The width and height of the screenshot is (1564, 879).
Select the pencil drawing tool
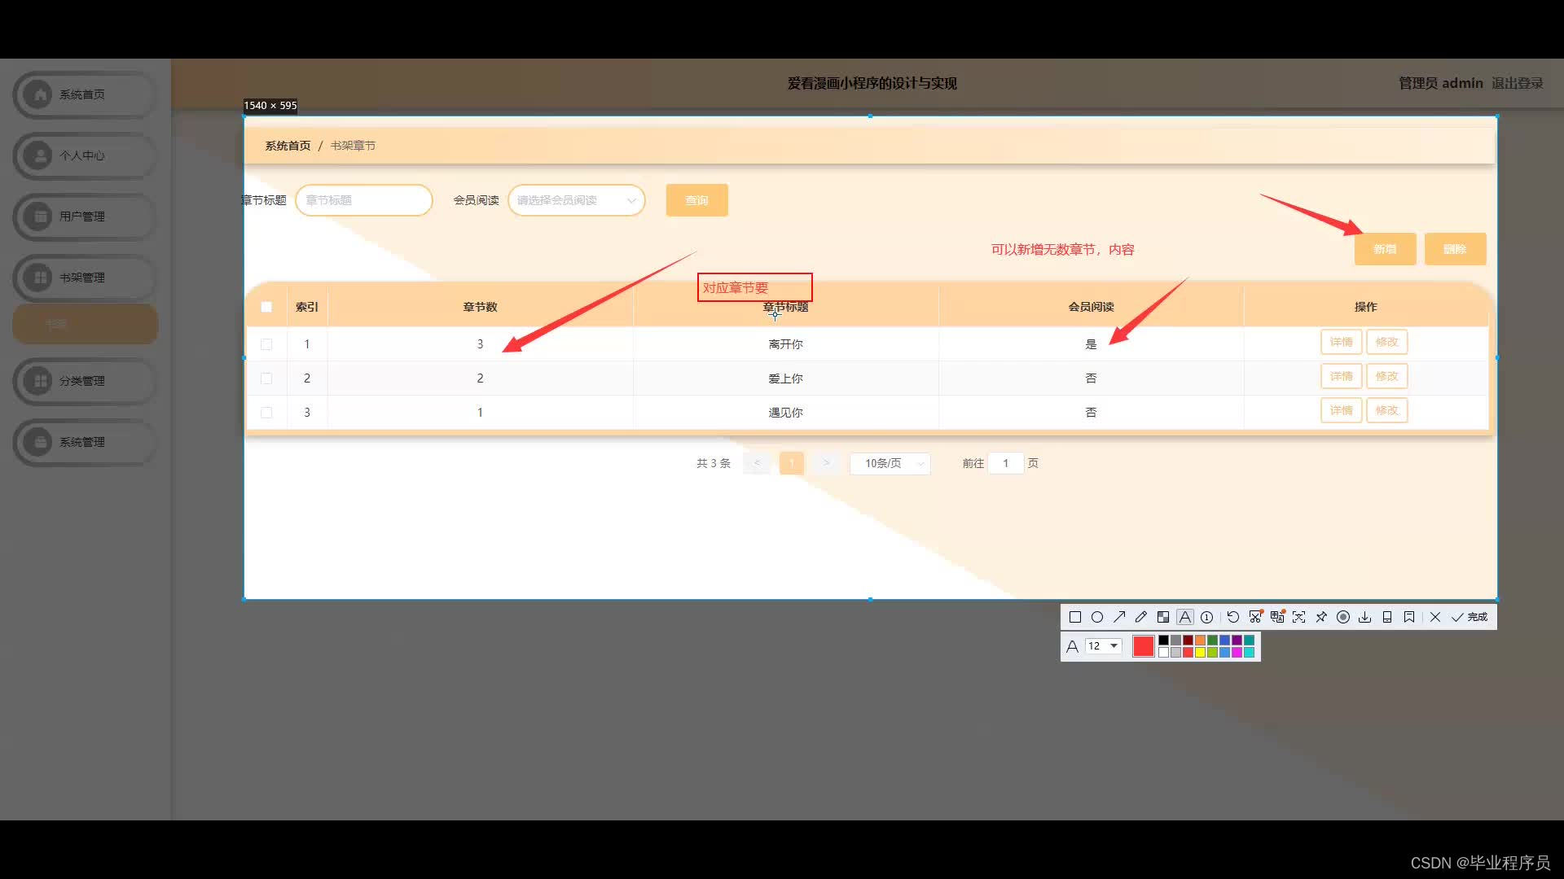pyautogui.click(x=1141, y=617)
